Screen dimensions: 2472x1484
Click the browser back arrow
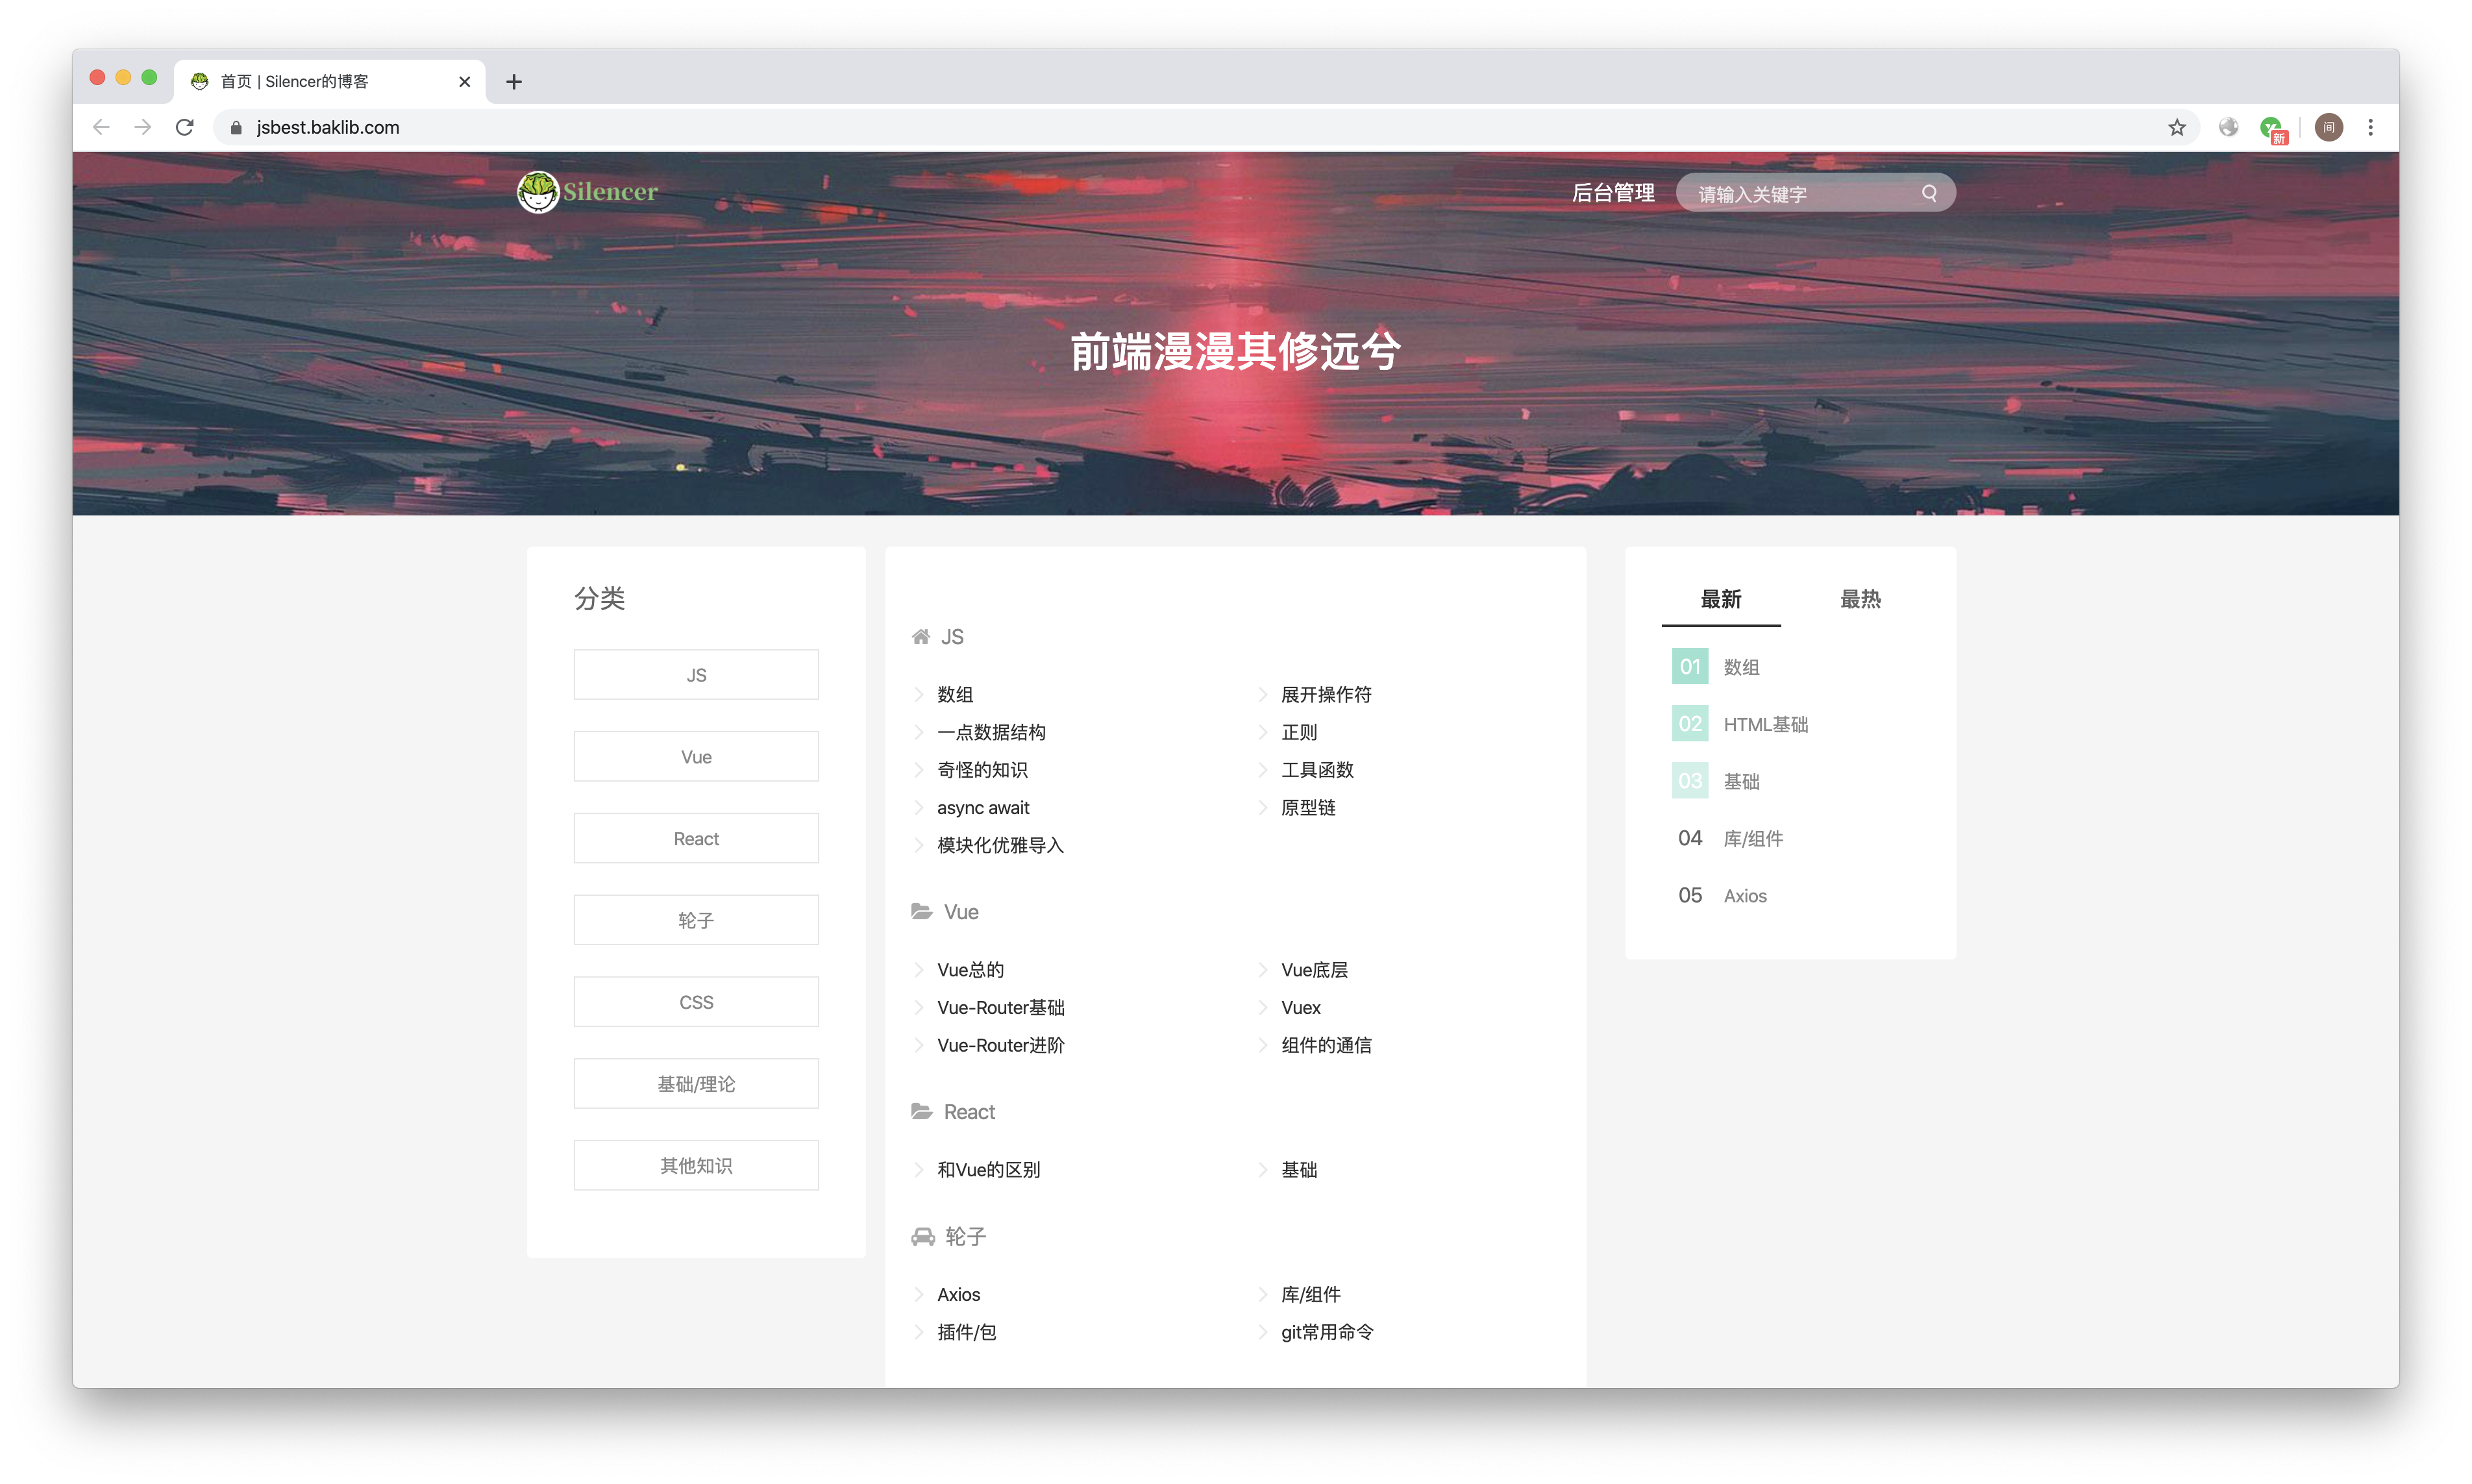(101, 127)
